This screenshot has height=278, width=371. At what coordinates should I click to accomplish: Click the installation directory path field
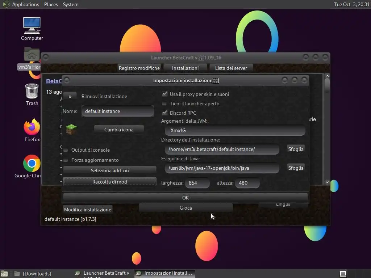222,149
